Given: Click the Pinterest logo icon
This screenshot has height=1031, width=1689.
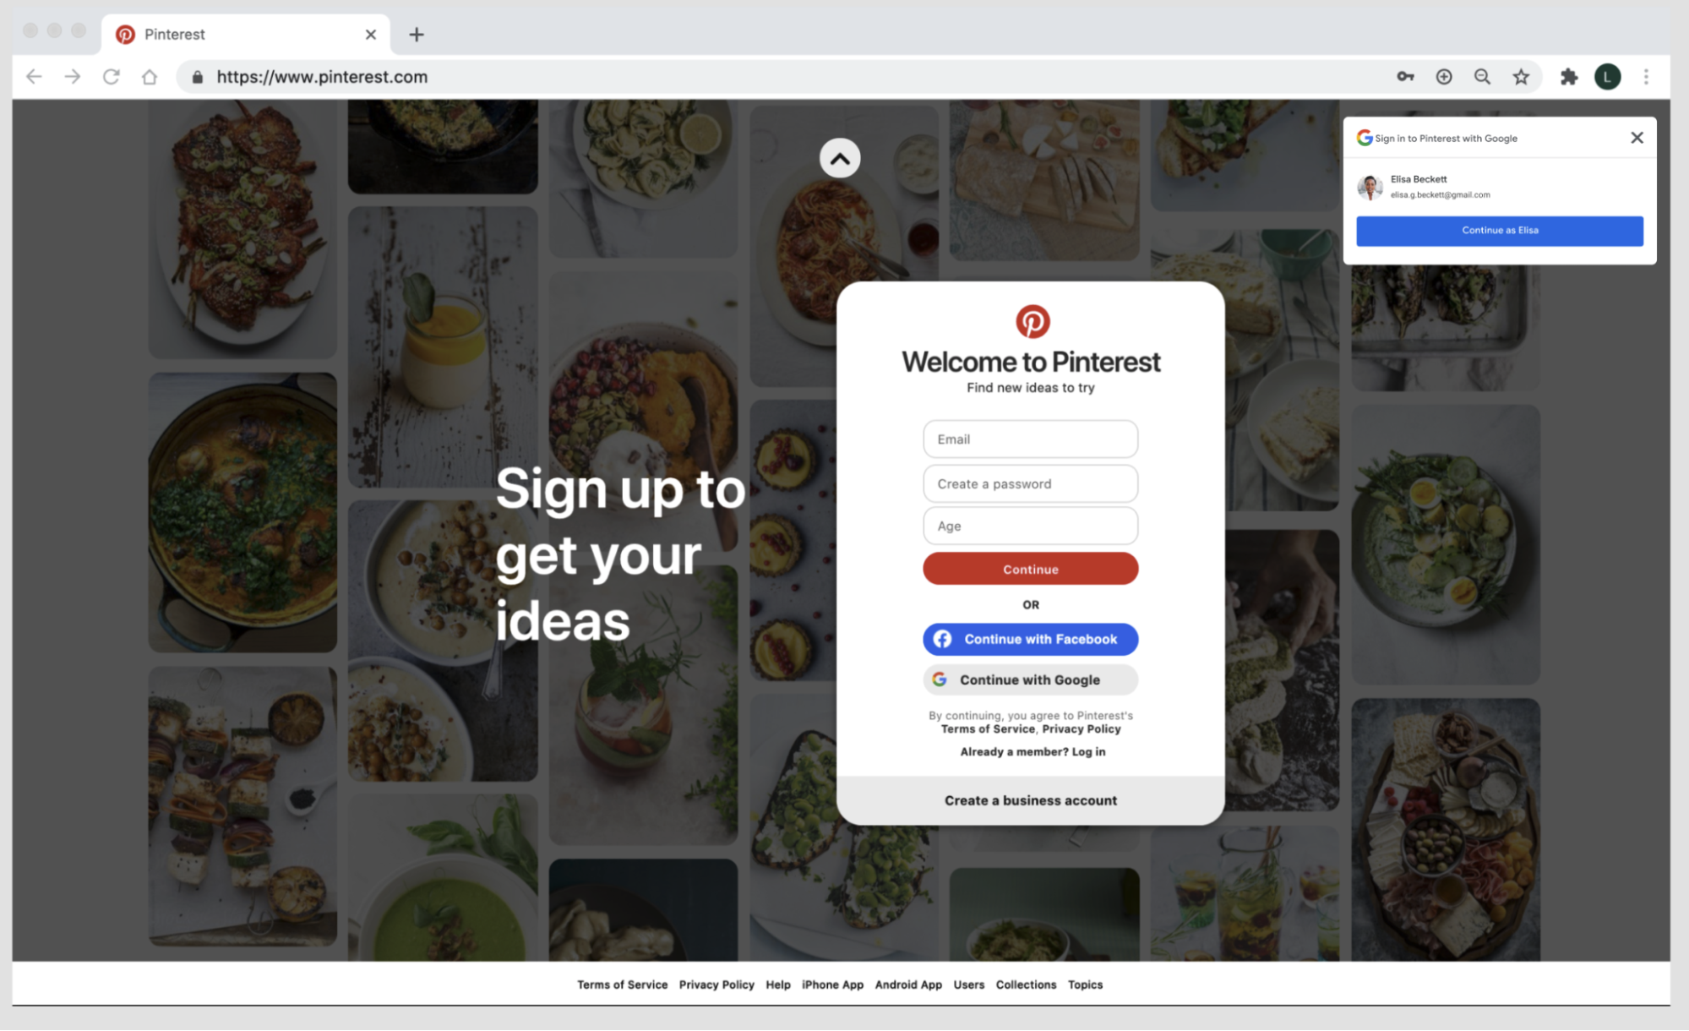Looking at the screenshot, I should pos(1030,321).
